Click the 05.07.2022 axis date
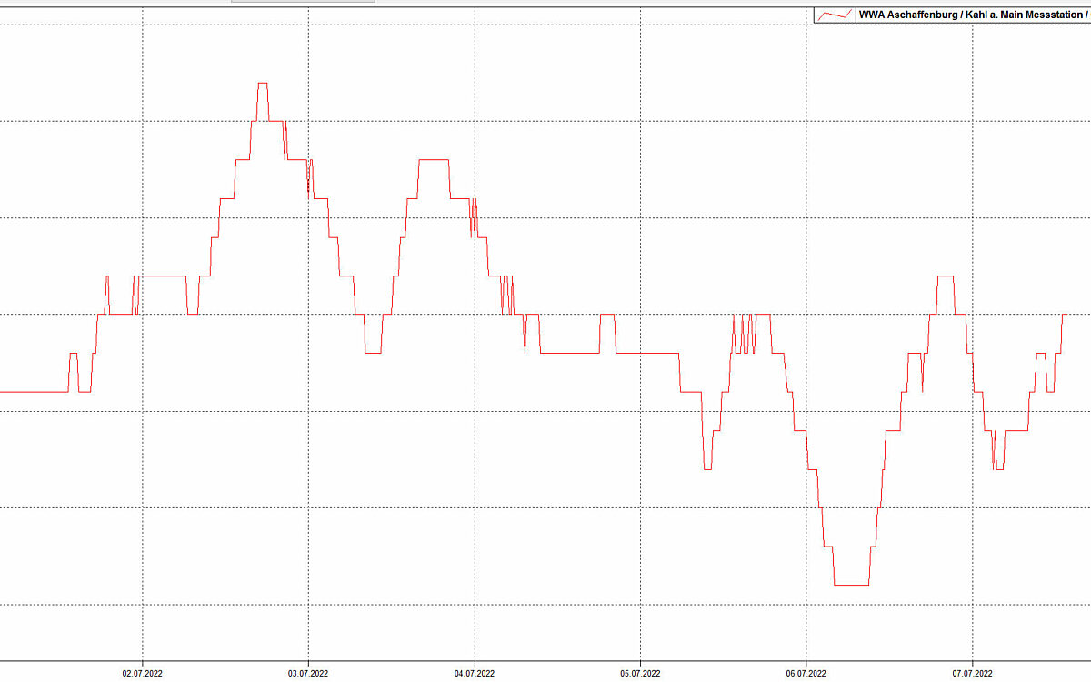Viewport: 1091px width, 682px height. (x=640, y=674)
